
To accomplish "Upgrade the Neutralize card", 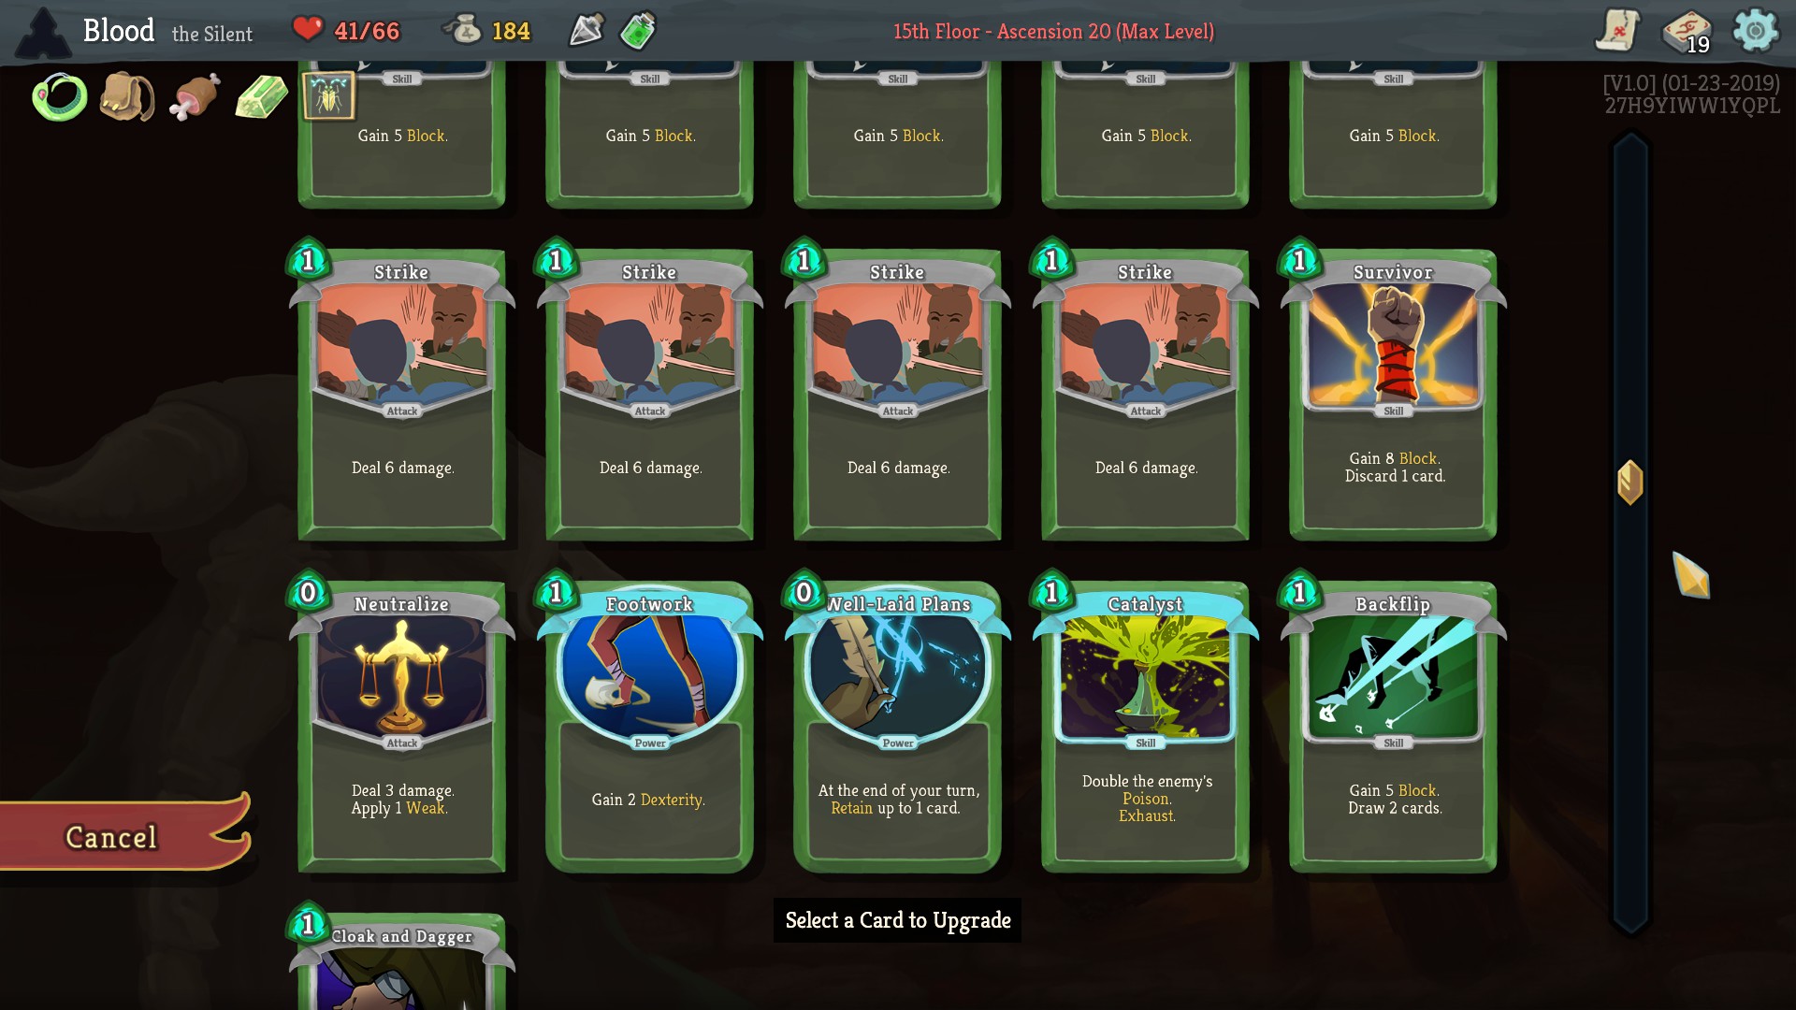I will (402, 726).
